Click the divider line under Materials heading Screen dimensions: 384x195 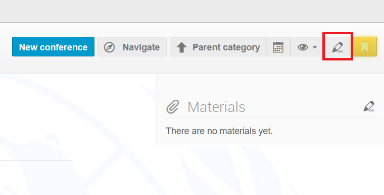273,117
